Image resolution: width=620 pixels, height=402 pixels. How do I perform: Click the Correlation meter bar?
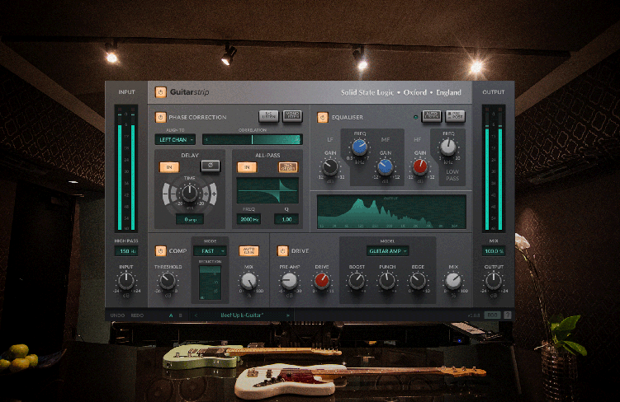[253, 139]
